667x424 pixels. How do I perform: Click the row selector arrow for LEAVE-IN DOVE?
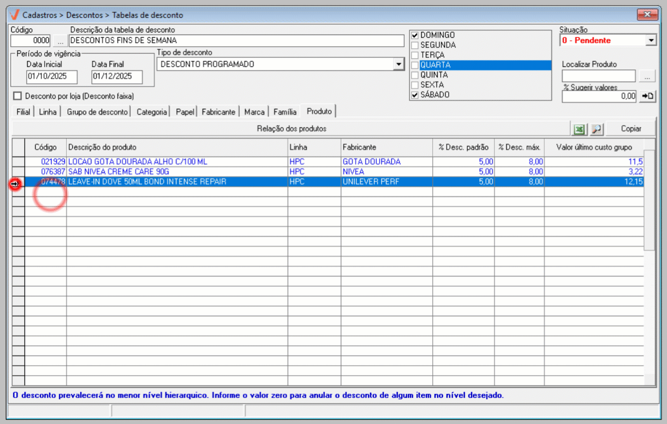pos(15,182)
